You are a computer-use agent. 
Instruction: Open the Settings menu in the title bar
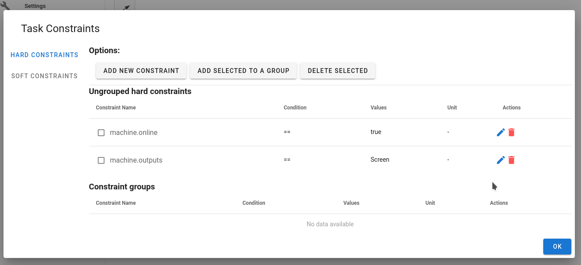point(35,6)
